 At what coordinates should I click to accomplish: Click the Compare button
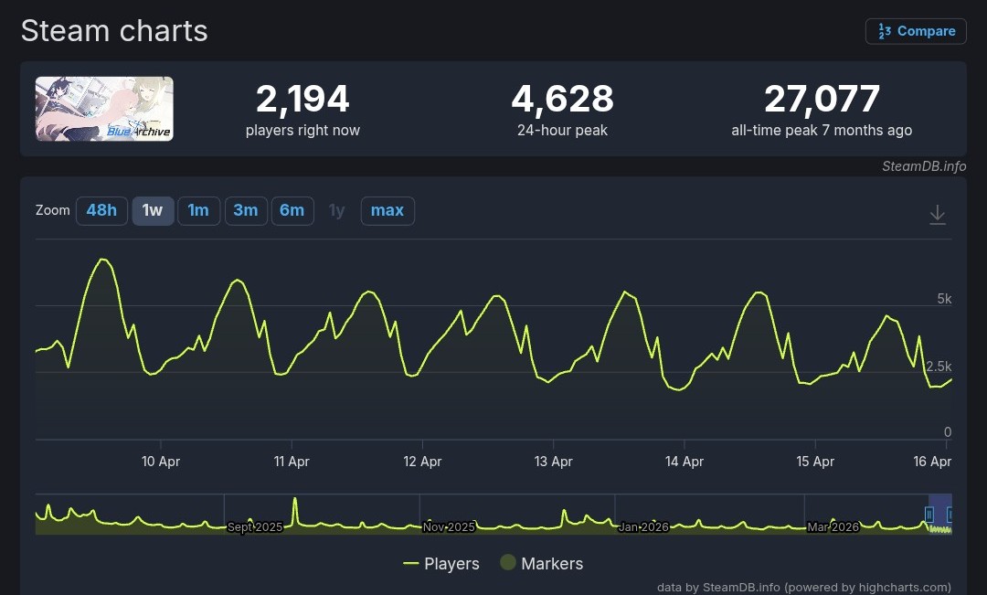[916, 31]
